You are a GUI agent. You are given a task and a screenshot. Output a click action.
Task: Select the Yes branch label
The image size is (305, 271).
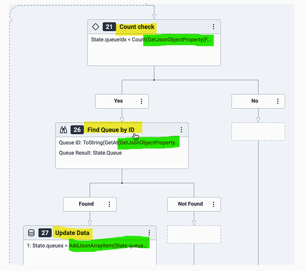(x=118, y=101)
